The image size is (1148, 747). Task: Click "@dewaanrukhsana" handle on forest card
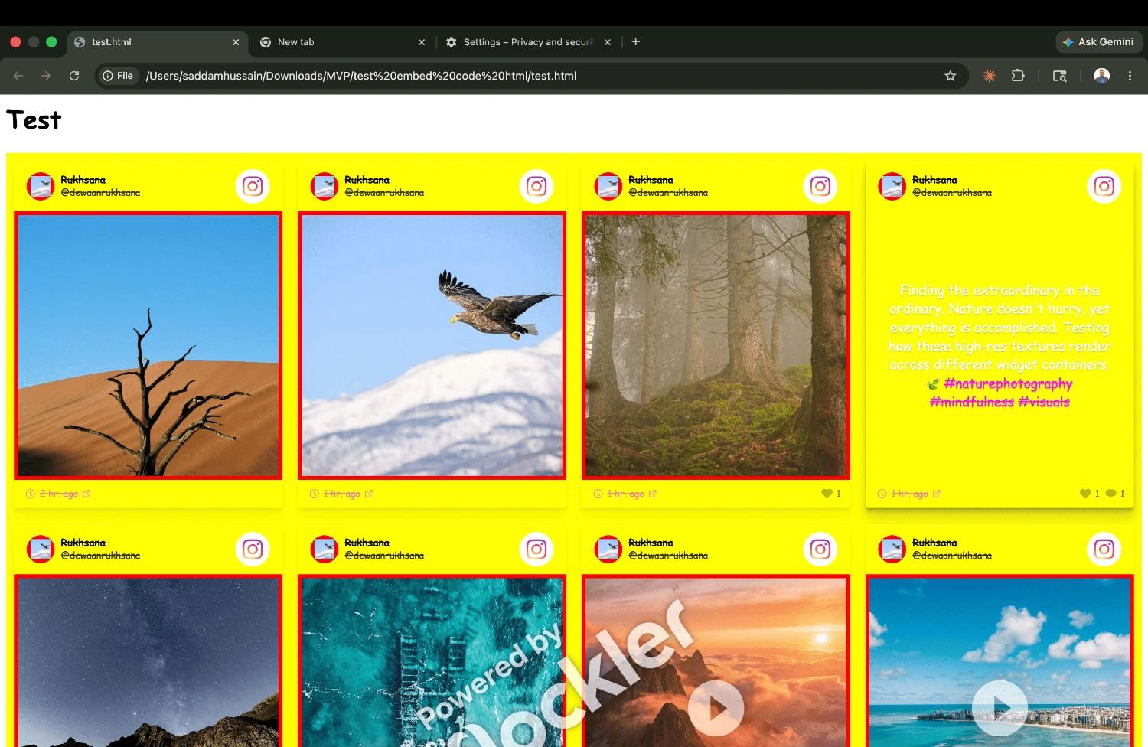pos(668,193)
